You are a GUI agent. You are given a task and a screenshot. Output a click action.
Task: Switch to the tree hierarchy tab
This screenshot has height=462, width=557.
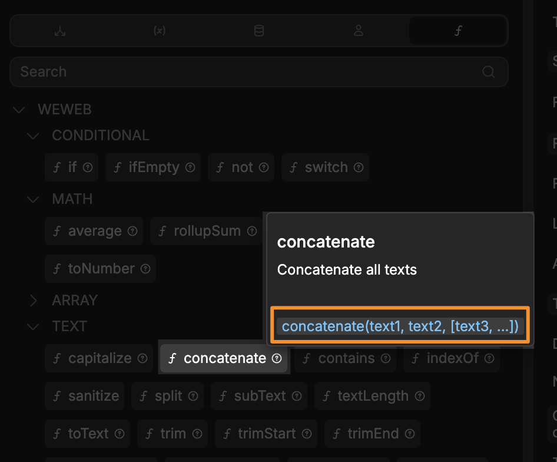pyautogui.click(x=59, y=30)
